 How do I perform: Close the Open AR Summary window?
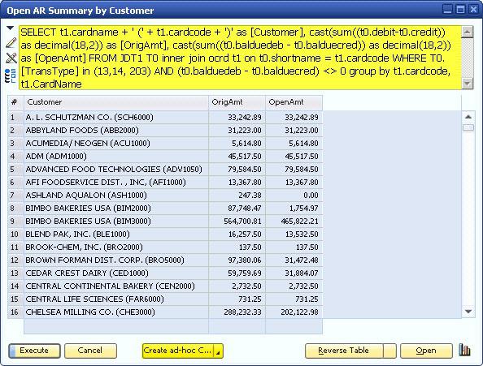473,10
